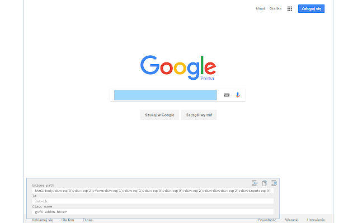Viewport: 358px width, 223px height.
Task: Click the Zaloguj się sign-in button
Action: coord(311,9)
